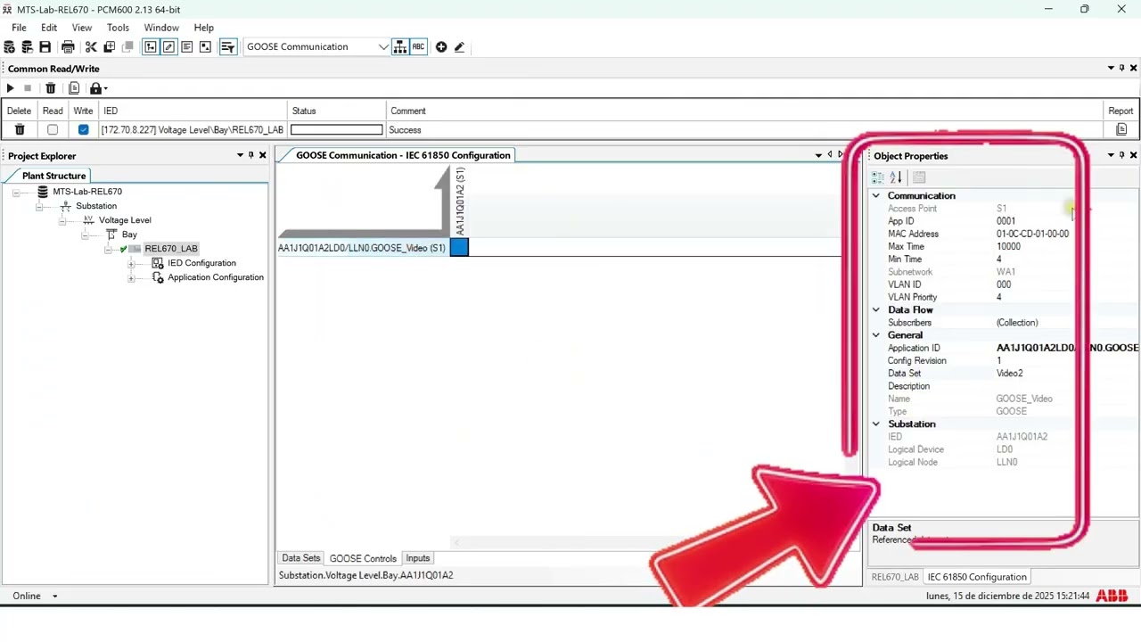Click the pencil edit icon in toolbar

[x=459, y=47]
